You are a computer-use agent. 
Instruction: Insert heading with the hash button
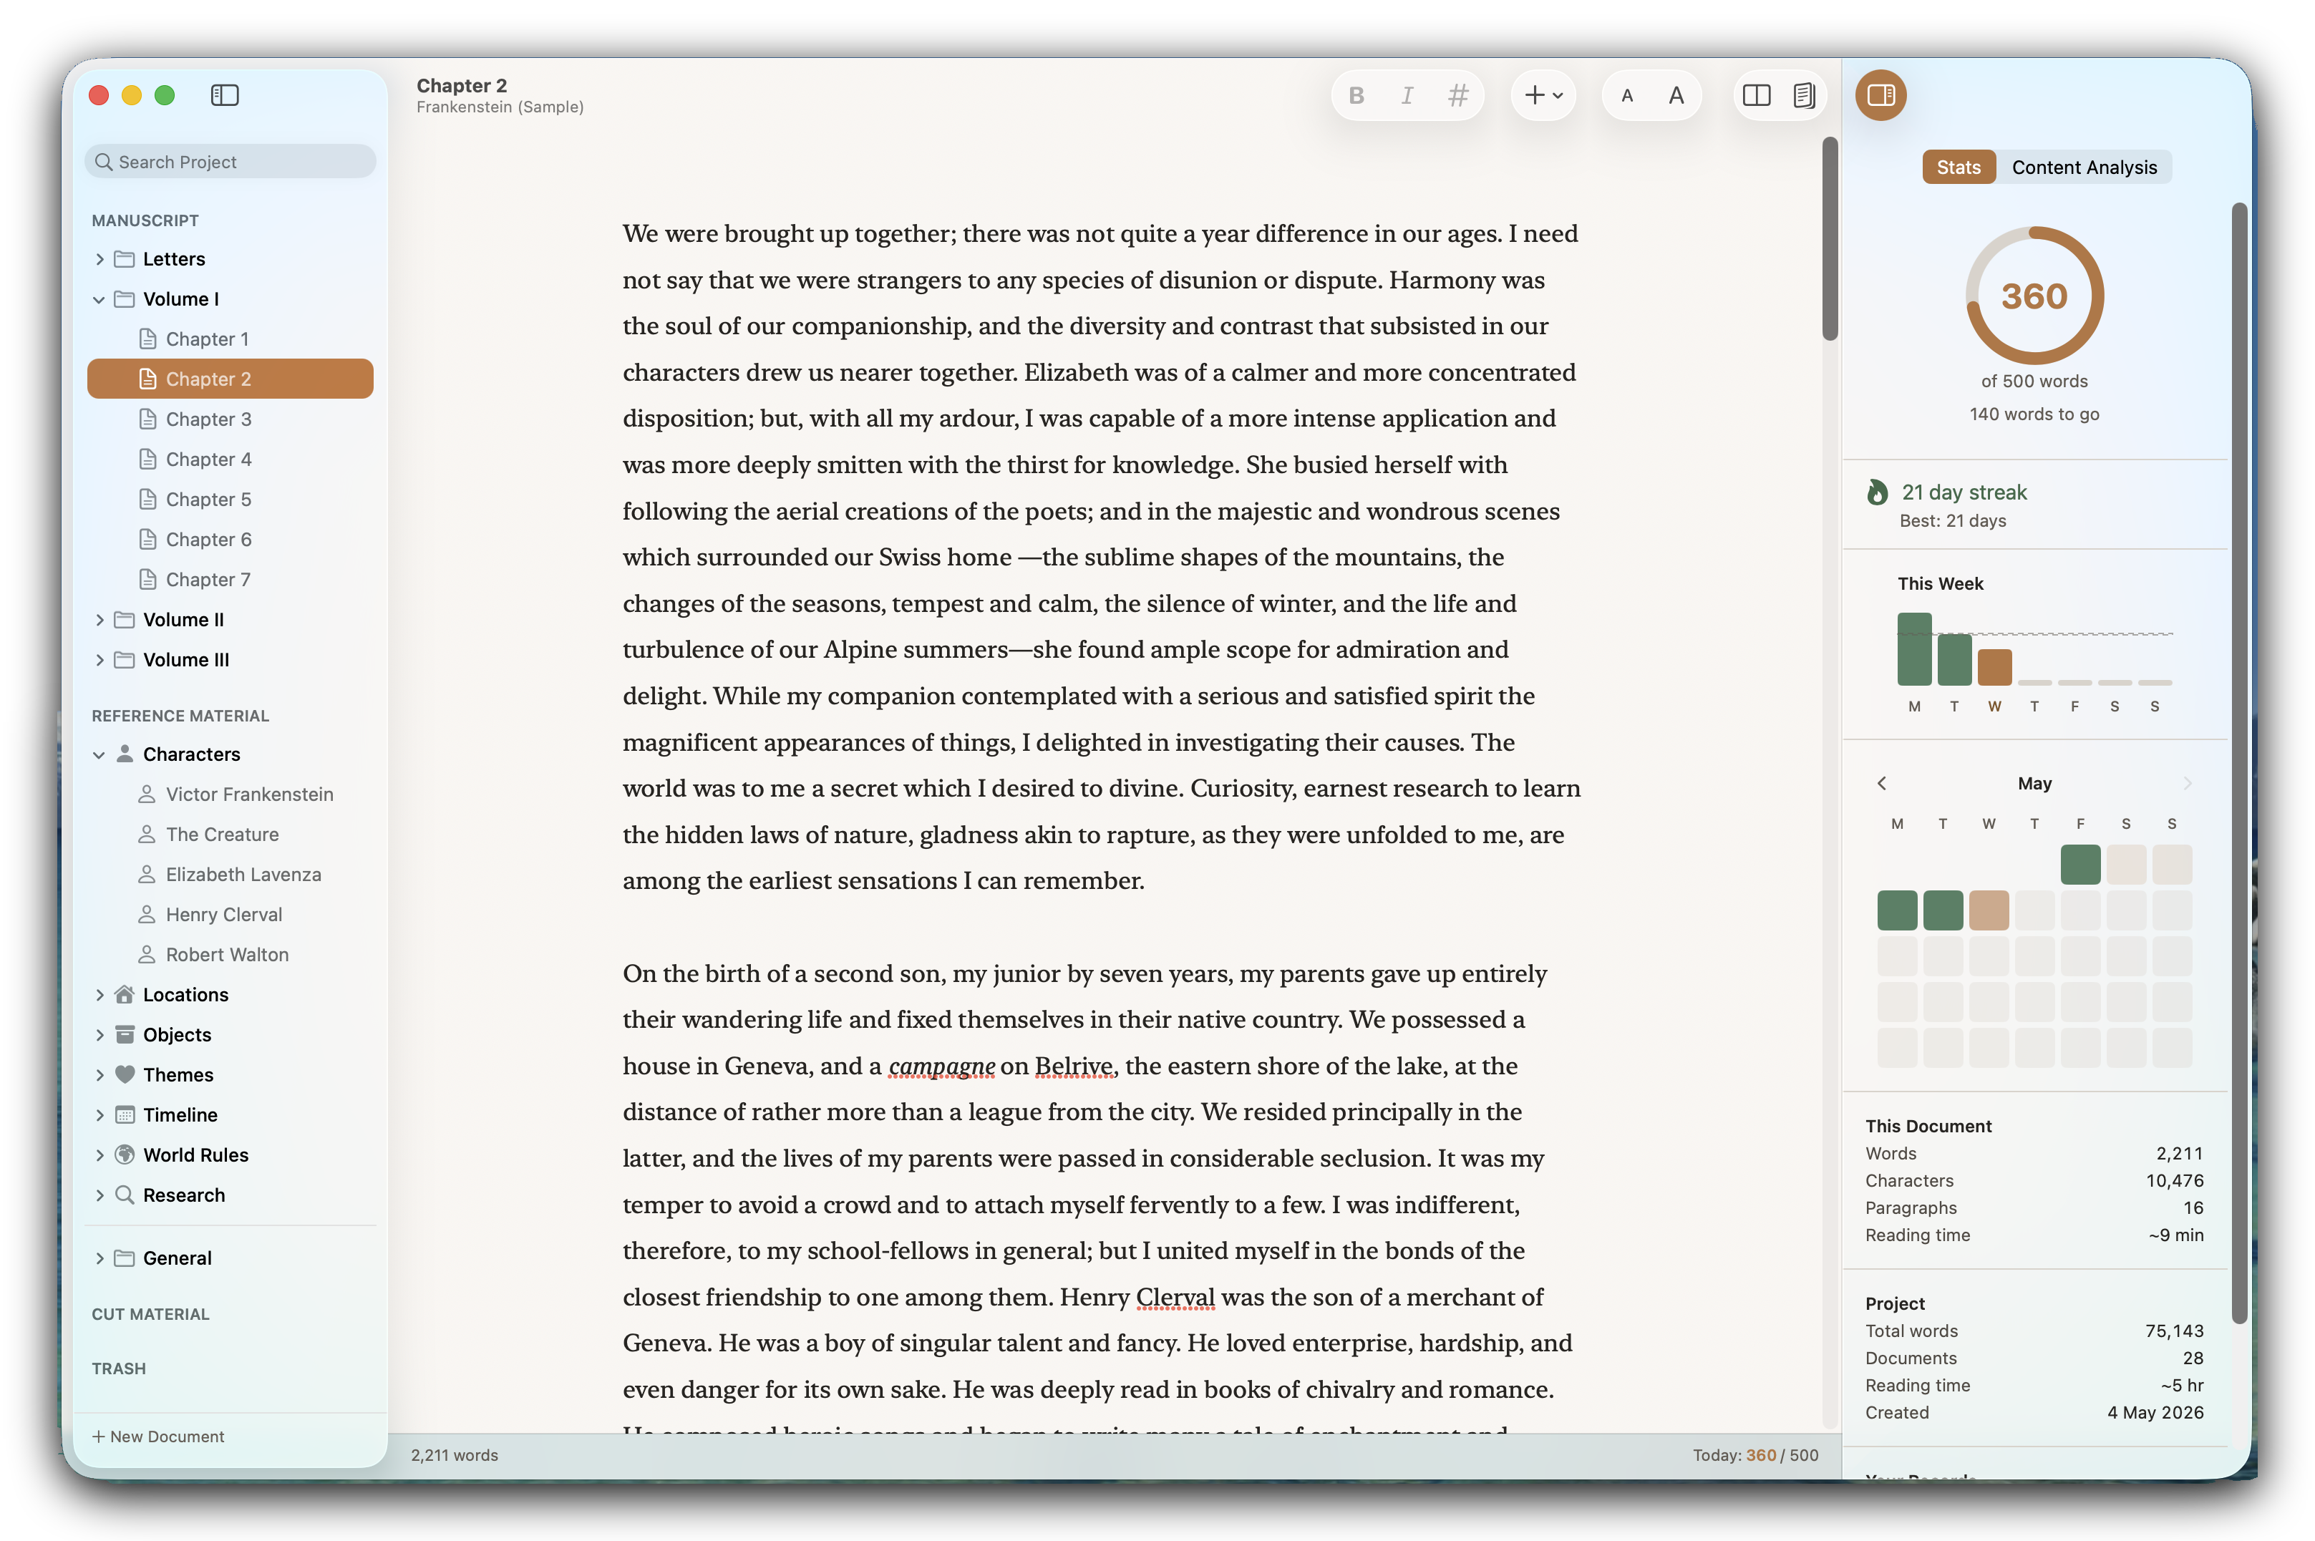pyautogui.click(x=1458, y=95)
